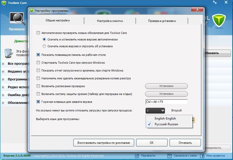Image resolution: width=233 pixels, height=160 pixels.
Task: Open the Деинсталлятор tab in main window
Action: 21,41
